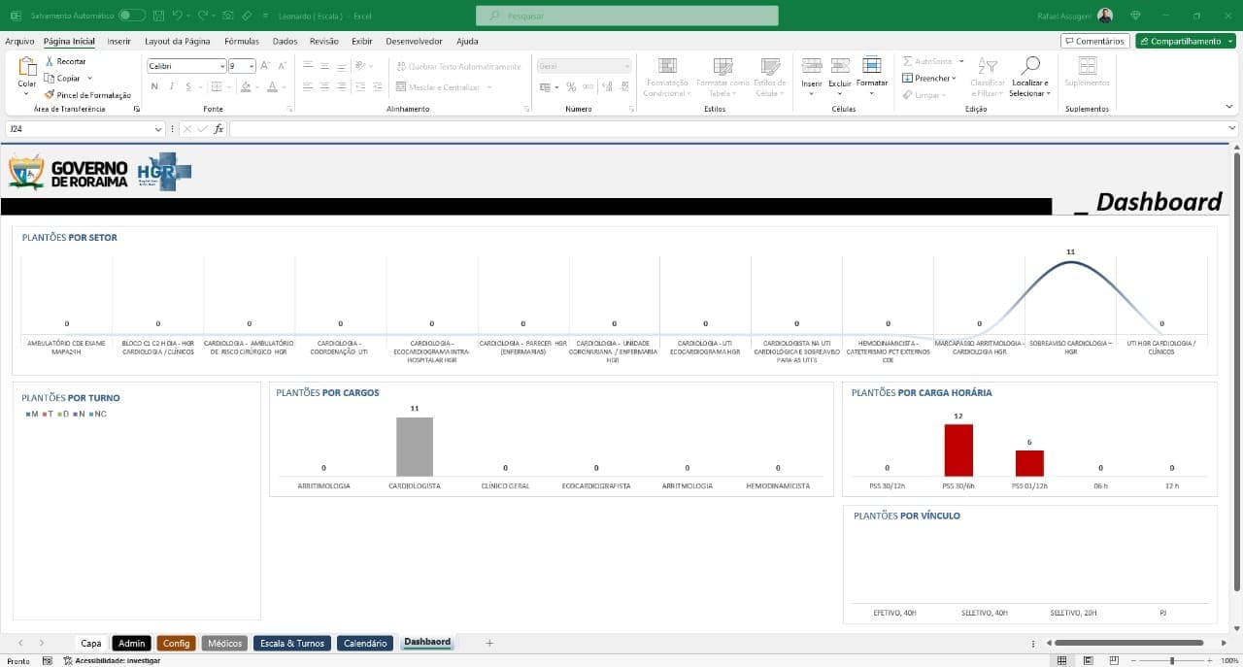Screen dimensions: 1243x667
Task: Click the Undo arrow icon
Action: pos(177,16)
